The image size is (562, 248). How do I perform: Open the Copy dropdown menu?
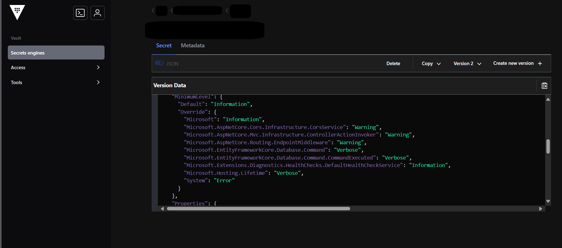pos(431,64)
